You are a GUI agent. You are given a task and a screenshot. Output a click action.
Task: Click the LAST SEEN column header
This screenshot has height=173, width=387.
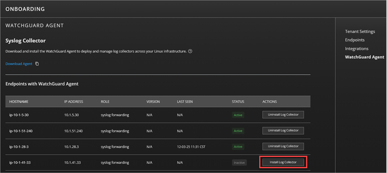pos(185,102)
